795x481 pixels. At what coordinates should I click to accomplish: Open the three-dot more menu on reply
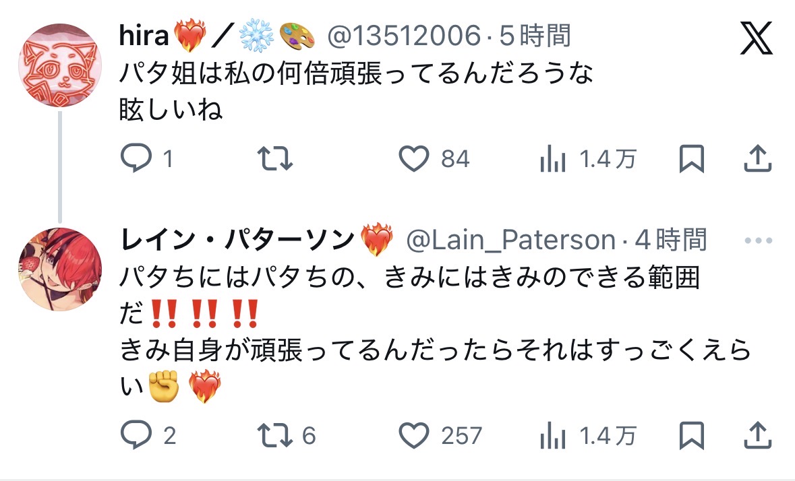(758, 241)
